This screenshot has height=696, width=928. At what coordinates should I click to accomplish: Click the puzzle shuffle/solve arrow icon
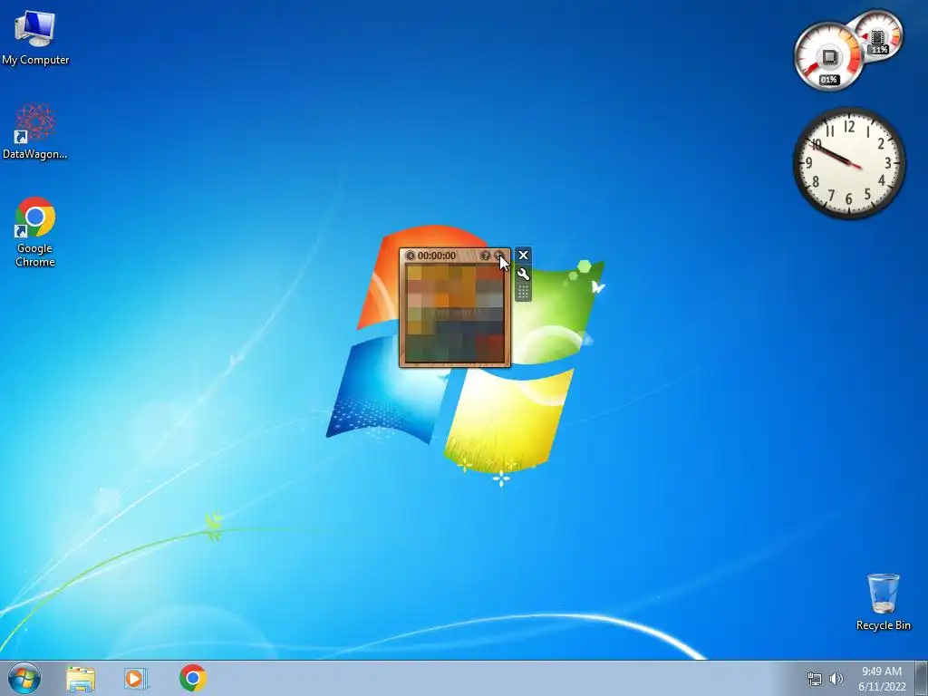498,255
